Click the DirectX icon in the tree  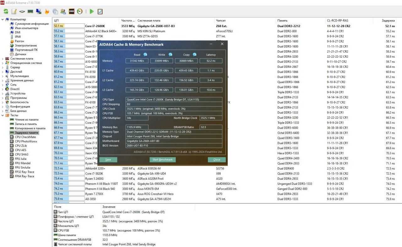point(7,89)
